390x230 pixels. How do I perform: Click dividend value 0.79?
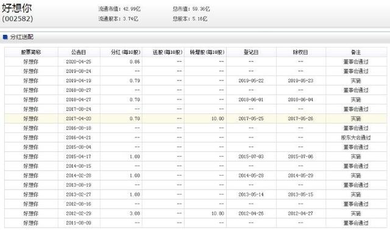(x=135, y=81)
